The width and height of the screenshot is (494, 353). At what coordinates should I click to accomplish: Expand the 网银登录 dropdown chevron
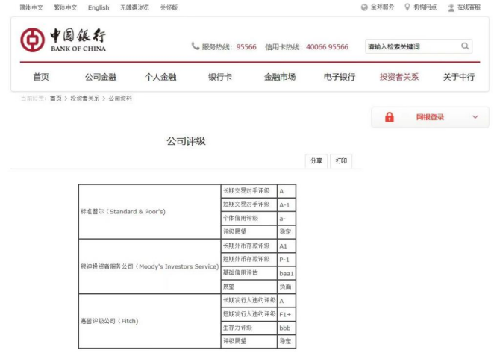point(475,117)
